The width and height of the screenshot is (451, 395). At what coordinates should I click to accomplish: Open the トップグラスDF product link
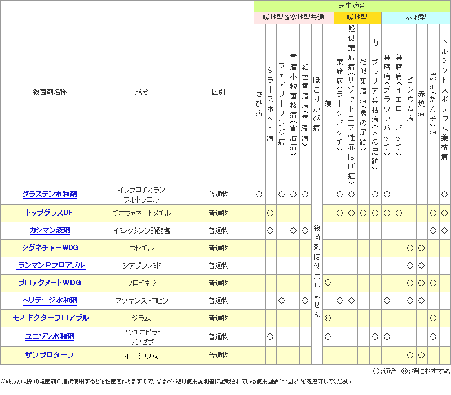pyautogui.click(x=49, y=213)
